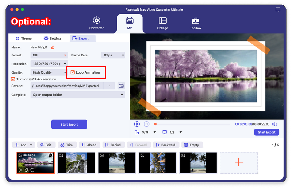Open the Toolbox tab icon
The width and height of the screenshot is (292, 189).
pyautogui.click(x=195, y=21)
